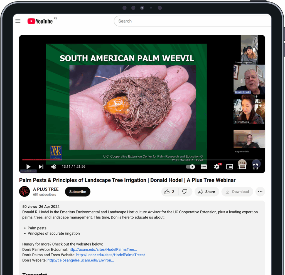Enter fullscreen mode

pos(255,167)
